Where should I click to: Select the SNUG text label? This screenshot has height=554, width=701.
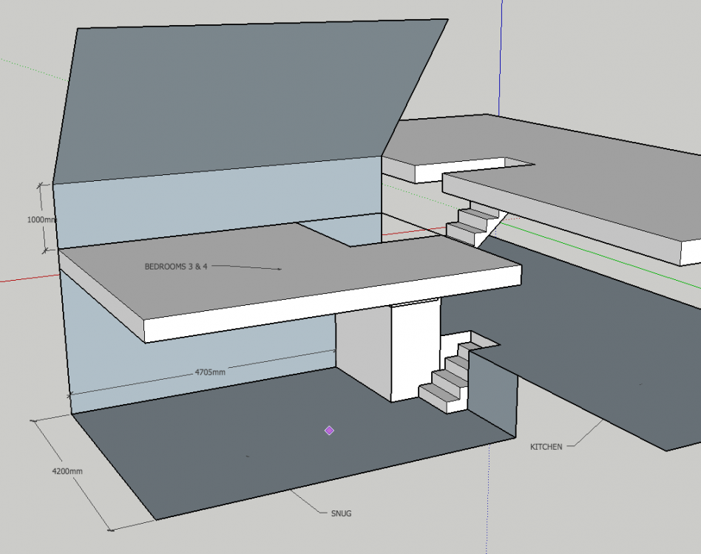pyautogui.click(x=341, y=513)
